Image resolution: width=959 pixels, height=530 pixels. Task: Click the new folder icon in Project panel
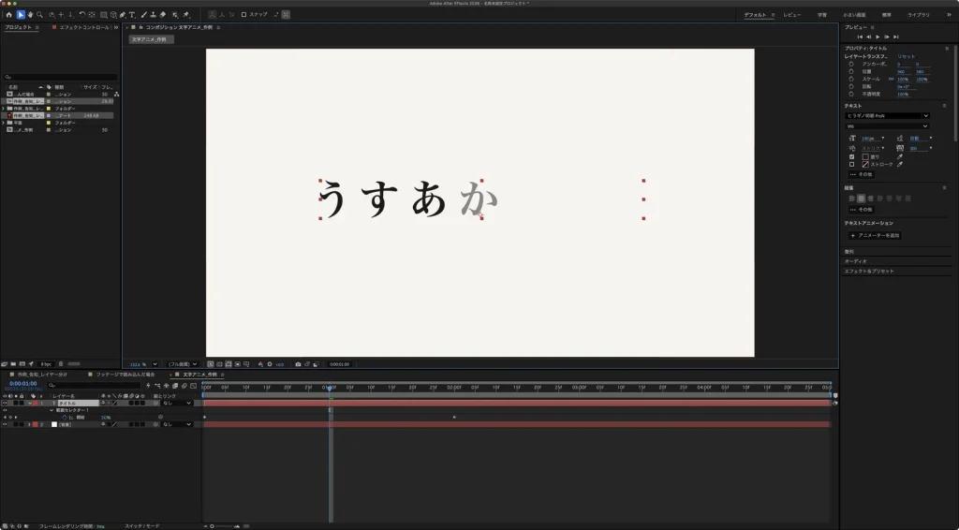click(13, 363)
